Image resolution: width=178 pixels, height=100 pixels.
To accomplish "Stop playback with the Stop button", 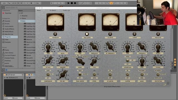I will click(72, 3).
